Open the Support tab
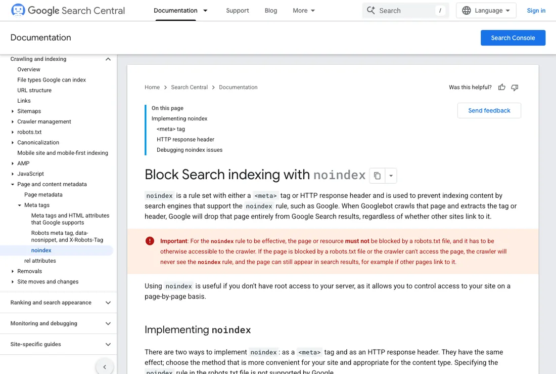Image resolution: width=556 pixels, height=374 pixels. point(237,11)
